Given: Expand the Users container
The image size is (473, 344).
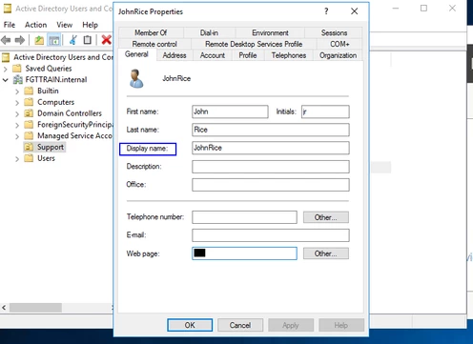Looking at the screenshot, I should tap(17, 159).
